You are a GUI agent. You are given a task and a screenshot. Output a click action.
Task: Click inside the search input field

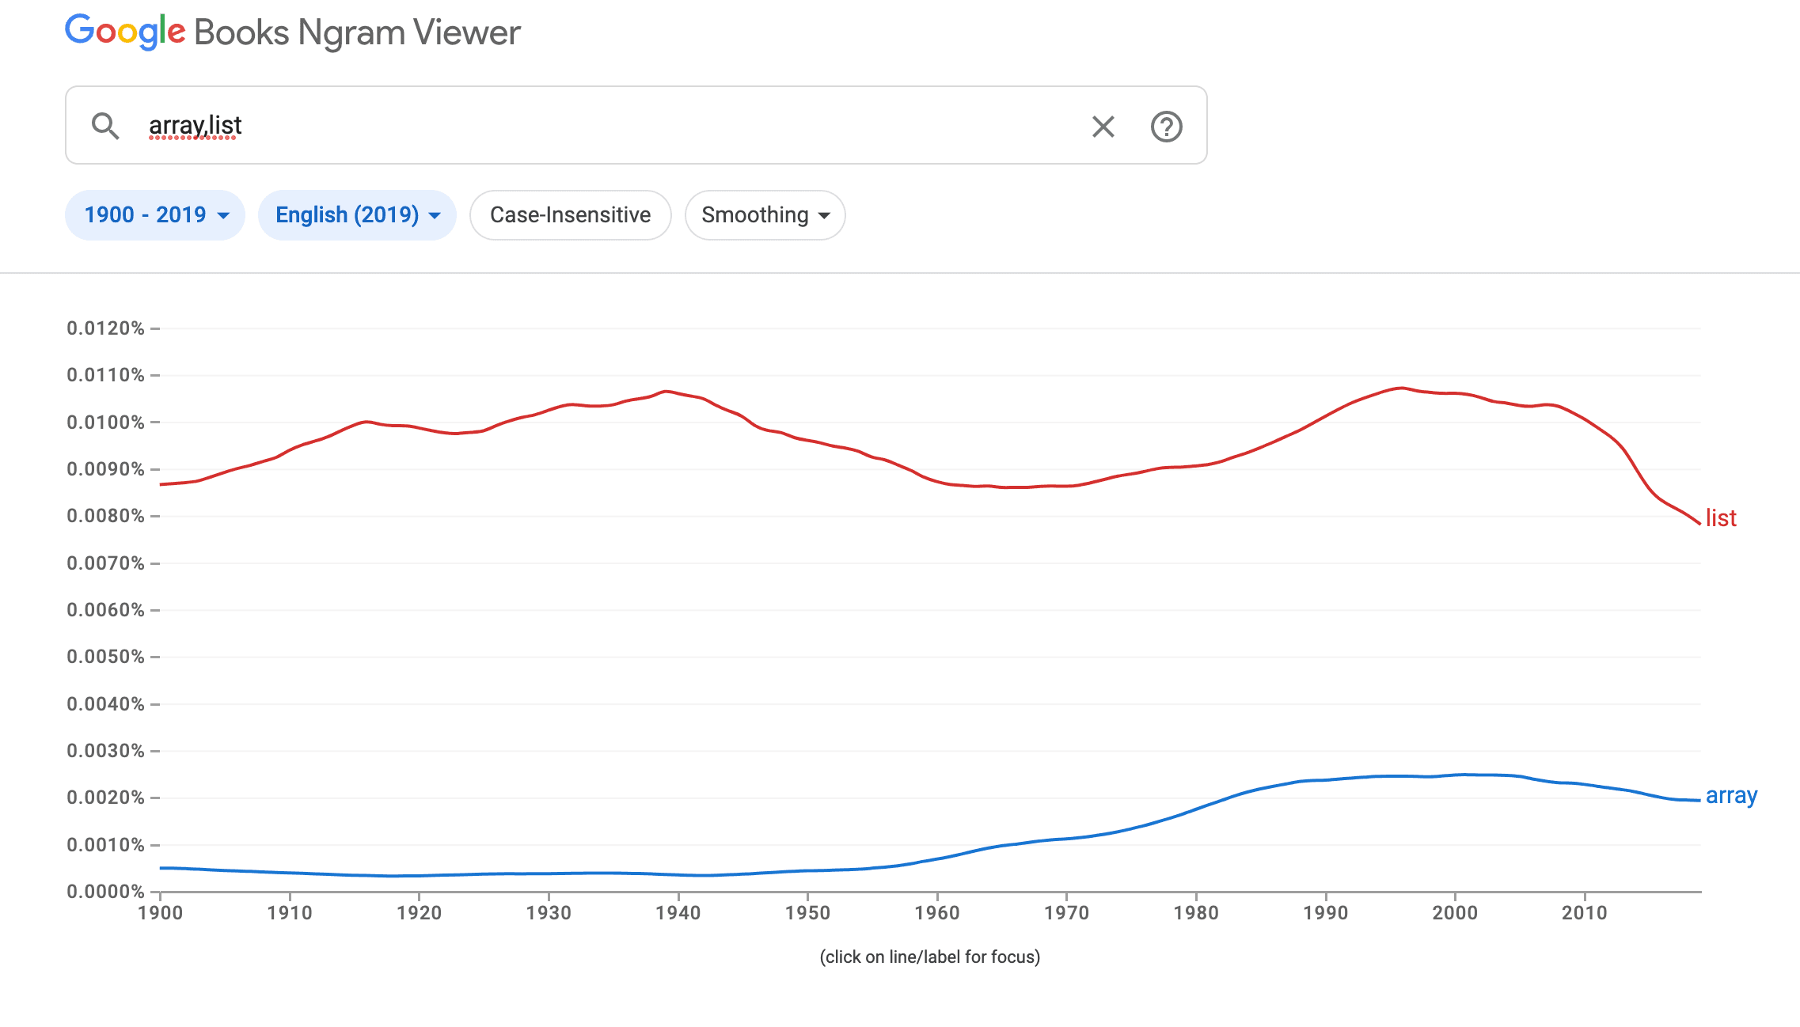click(x=475, y=125)
